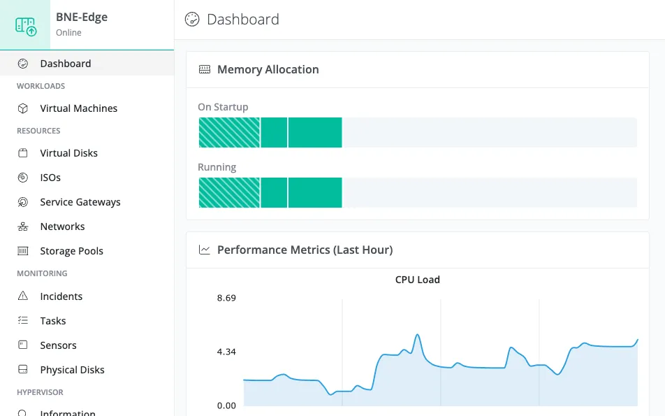This screenshot has width=665, height=416.
Task: Click the Memory Allocation RAM icon
Action: (205, 69)
